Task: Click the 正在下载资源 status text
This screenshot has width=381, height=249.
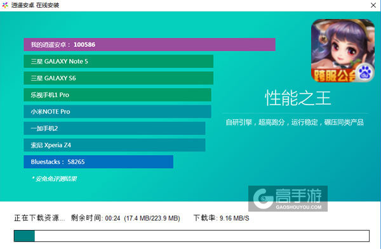Action: 39,218
